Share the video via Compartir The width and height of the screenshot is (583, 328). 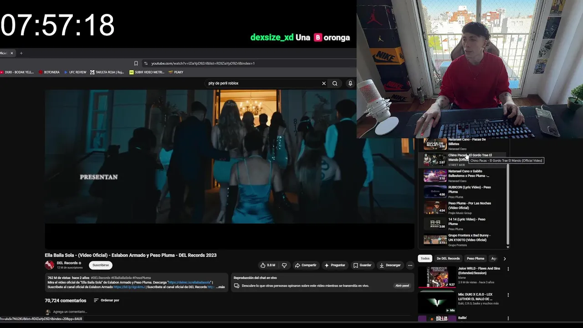[x=306, y=265]
